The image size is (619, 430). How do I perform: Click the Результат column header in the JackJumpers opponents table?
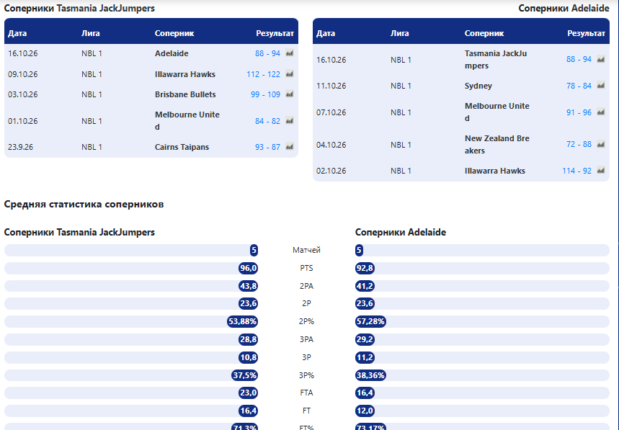tap(275, 33)
